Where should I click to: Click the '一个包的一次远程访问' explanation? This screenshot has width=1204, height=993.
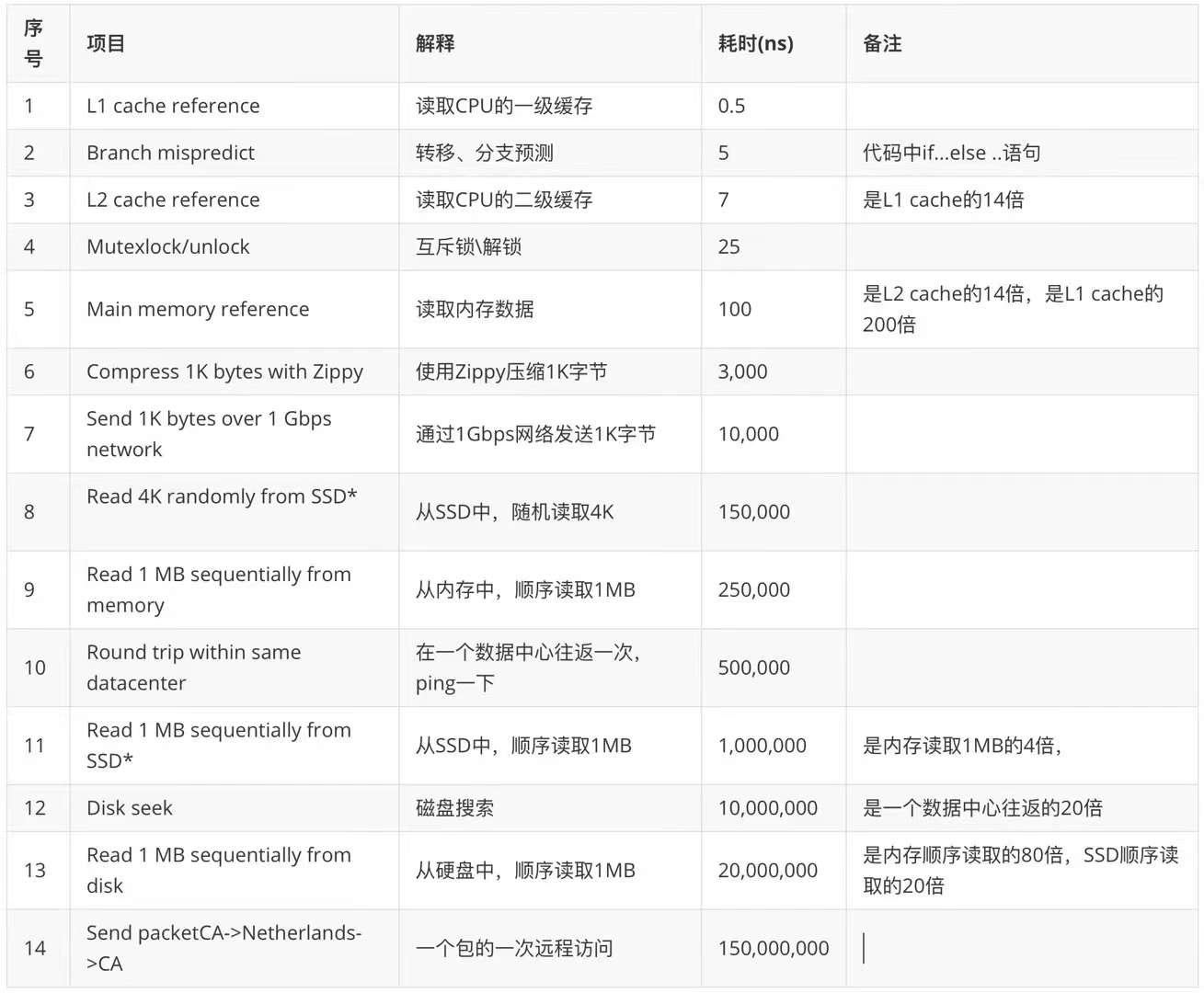pos(514,948)
